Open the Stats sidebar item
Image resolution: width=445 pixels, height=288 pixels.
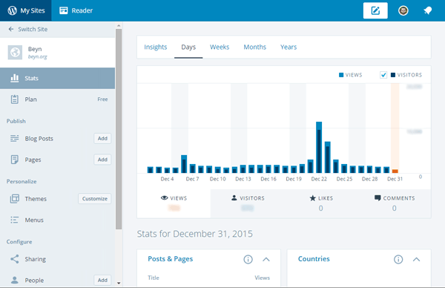pyautogui.click(x=57, y=78)
